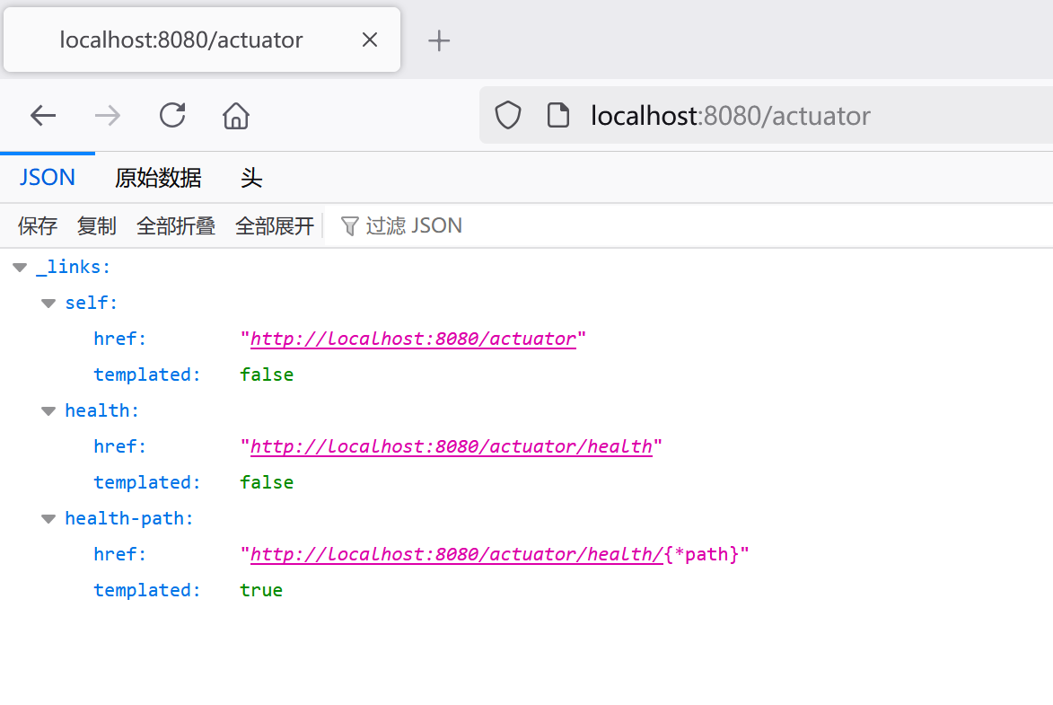Viewport: 1053px width, 705px height.
Task: Open the 头 headers tab
Action: [251, 177]
